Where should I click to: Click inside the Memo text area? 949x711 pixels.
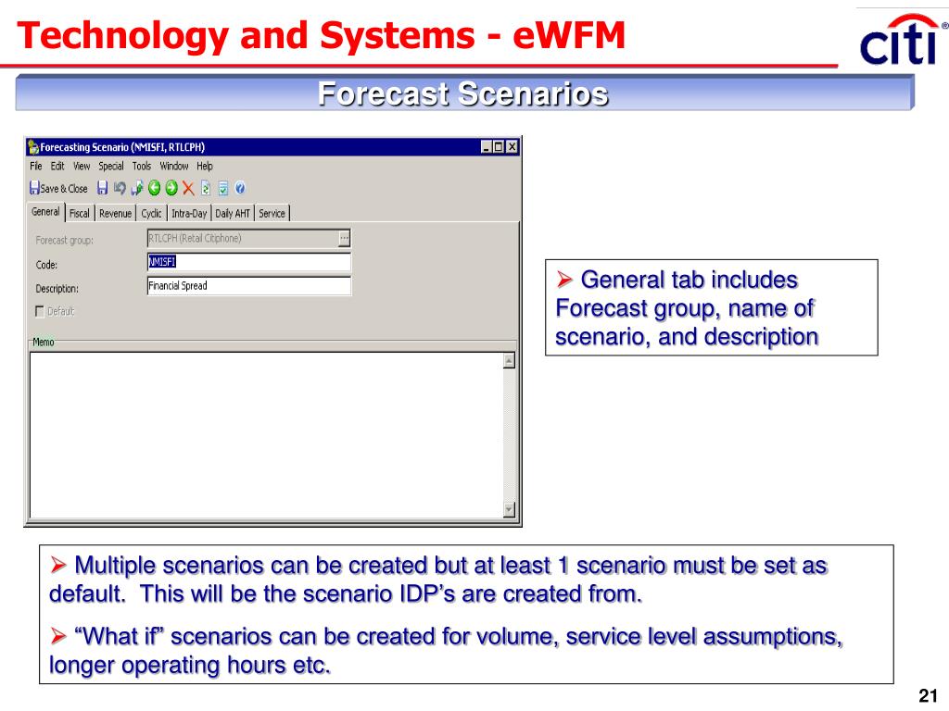[x=266, y=435]
